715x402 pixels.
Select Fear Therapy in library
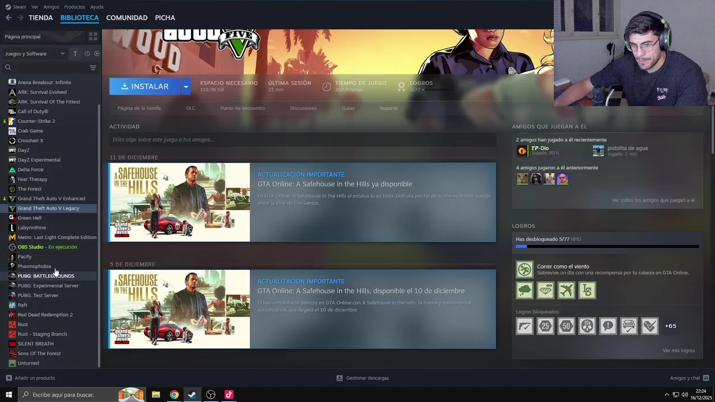[x=32, y=179]
